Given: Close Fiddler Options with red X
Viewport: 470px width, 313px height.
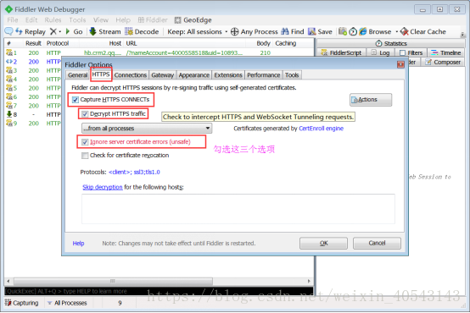Looking at the screenshot, I should (x=400, y=64).
